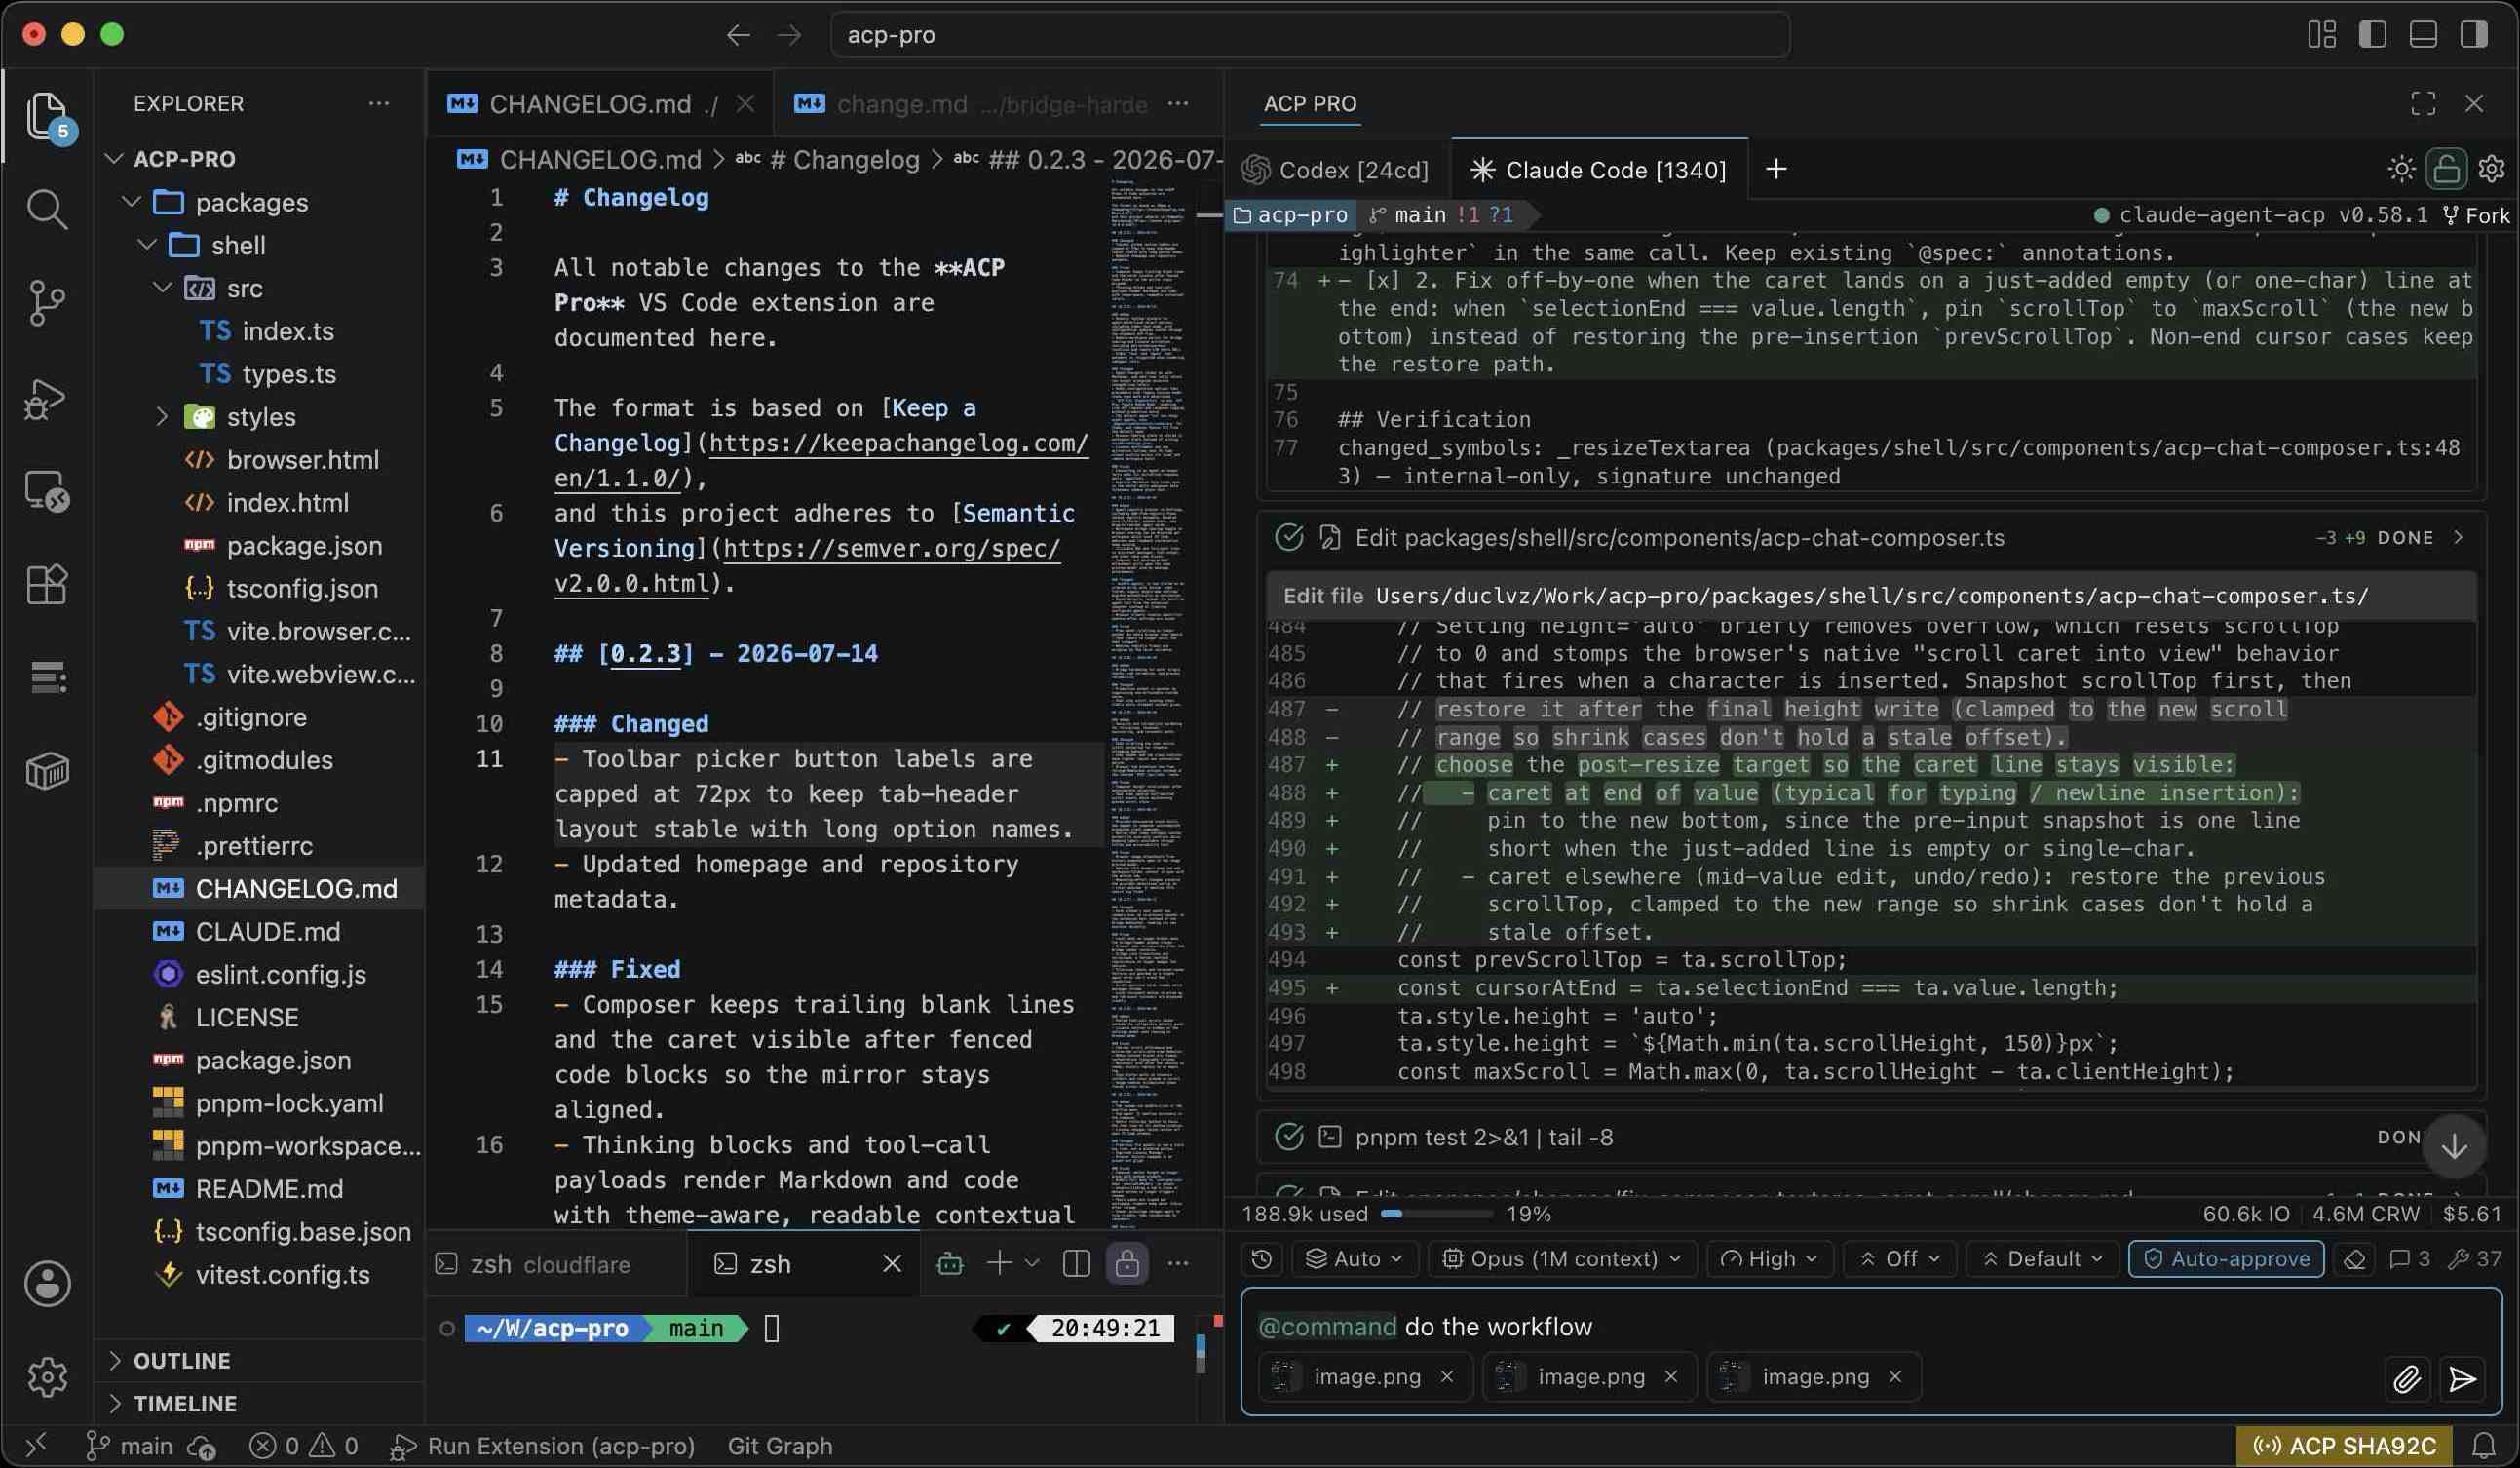2520x1468 pixels.
Task: Expand the OUTLINE section
Action: 182,1361
